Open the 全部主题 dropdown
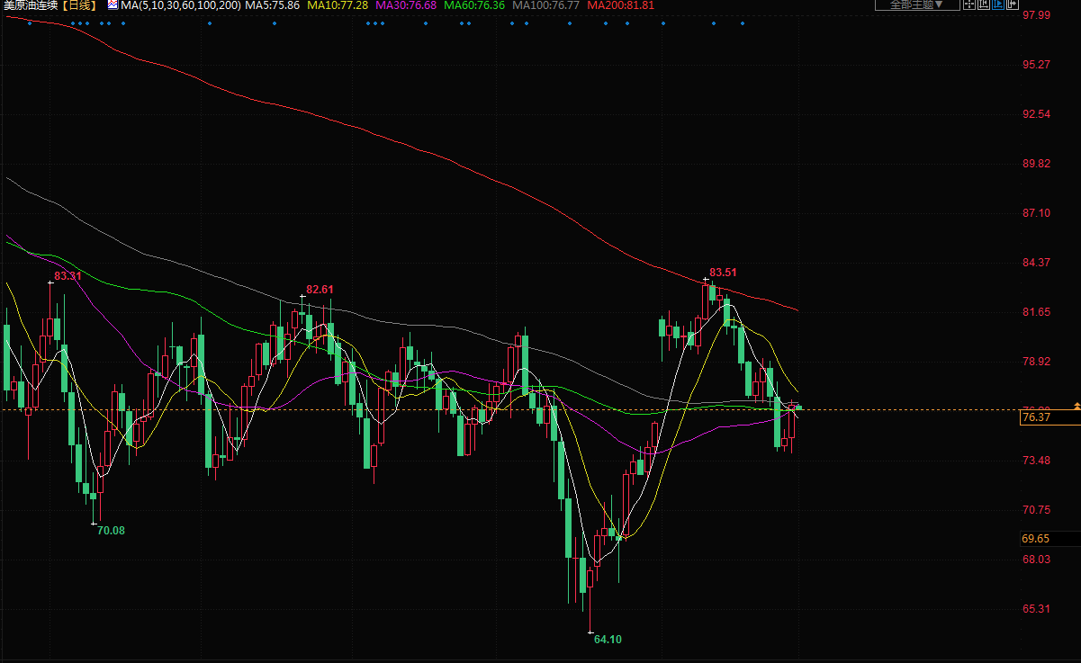Viewport: 1081px width, 663px height. (x=916, y=4)
